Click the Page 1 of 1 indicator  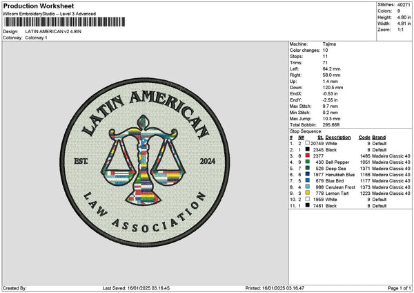pyautogui.click(x=400, y=288)
